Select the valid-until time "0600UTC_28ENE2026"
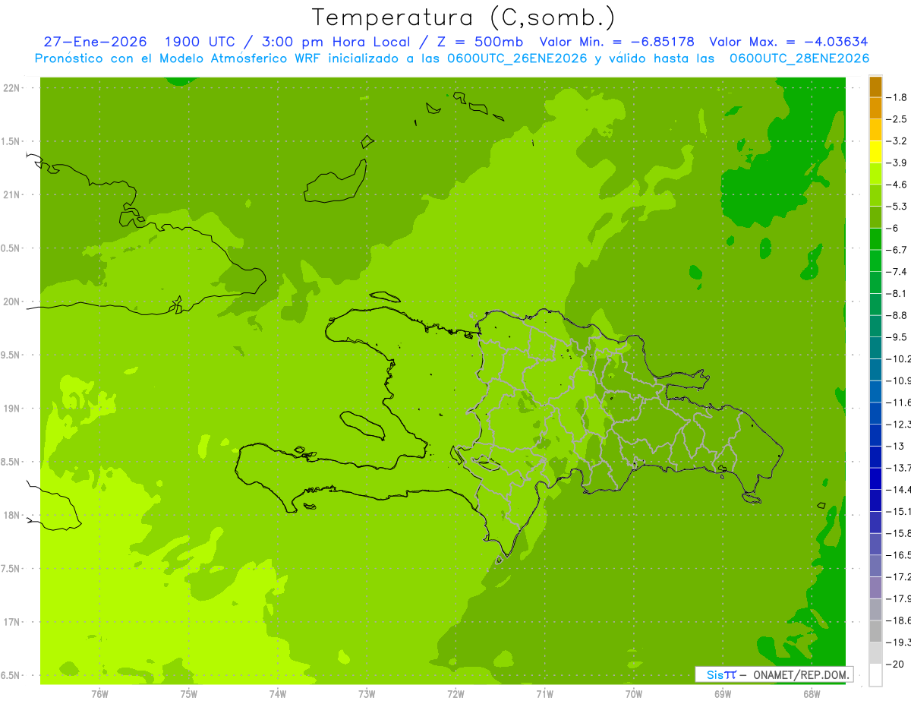The height and width of the screenshot is (704, 911). (x=799, y=58)
